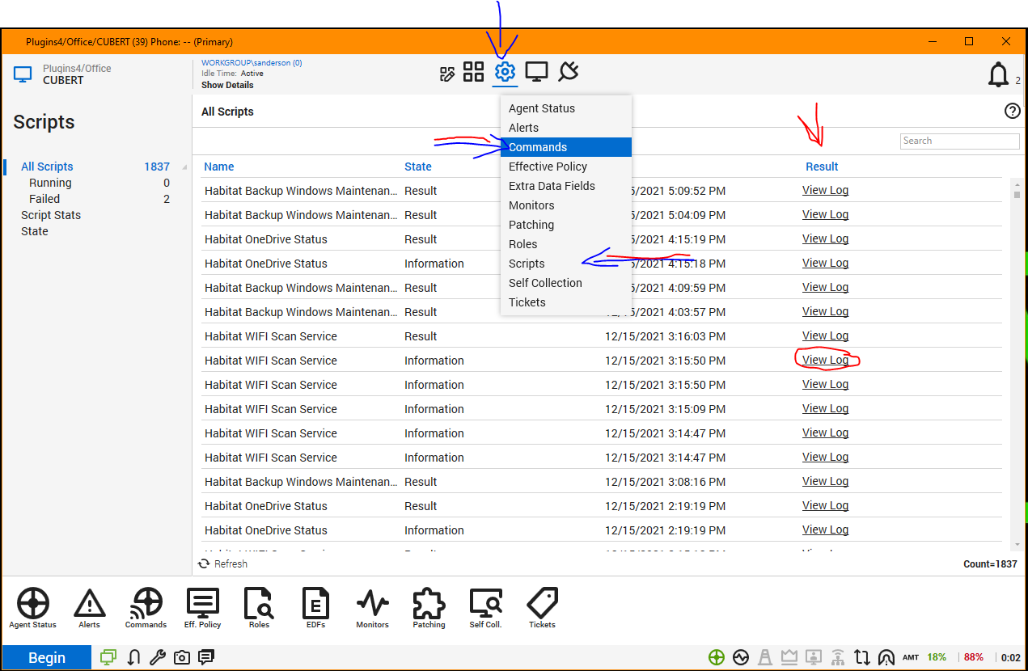The height and width of the screenshot is (671, 1028).
Task: Collapse the All Scripts tree arrow
Action: 184,167
